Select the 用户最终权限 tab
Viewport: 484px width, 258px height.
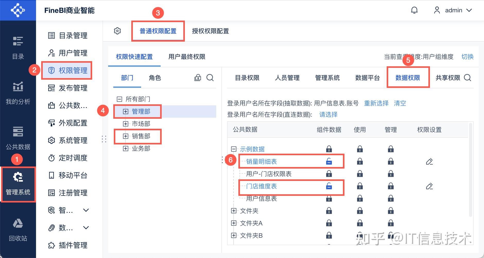pyautogui.click(x=187, y=57)
